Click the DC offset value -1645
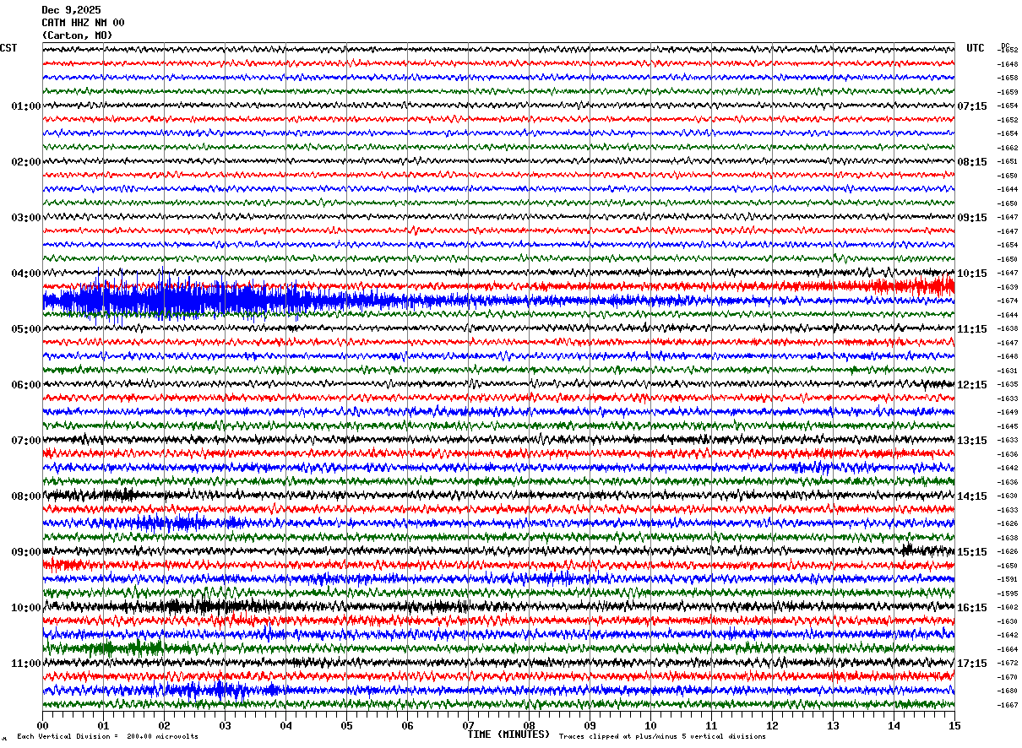The height and width of the screenshot is (748, 1022). click(1008, 426)
